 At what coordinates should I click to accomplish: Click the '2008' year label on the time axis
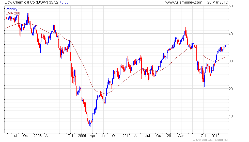[x=38, y=136]
